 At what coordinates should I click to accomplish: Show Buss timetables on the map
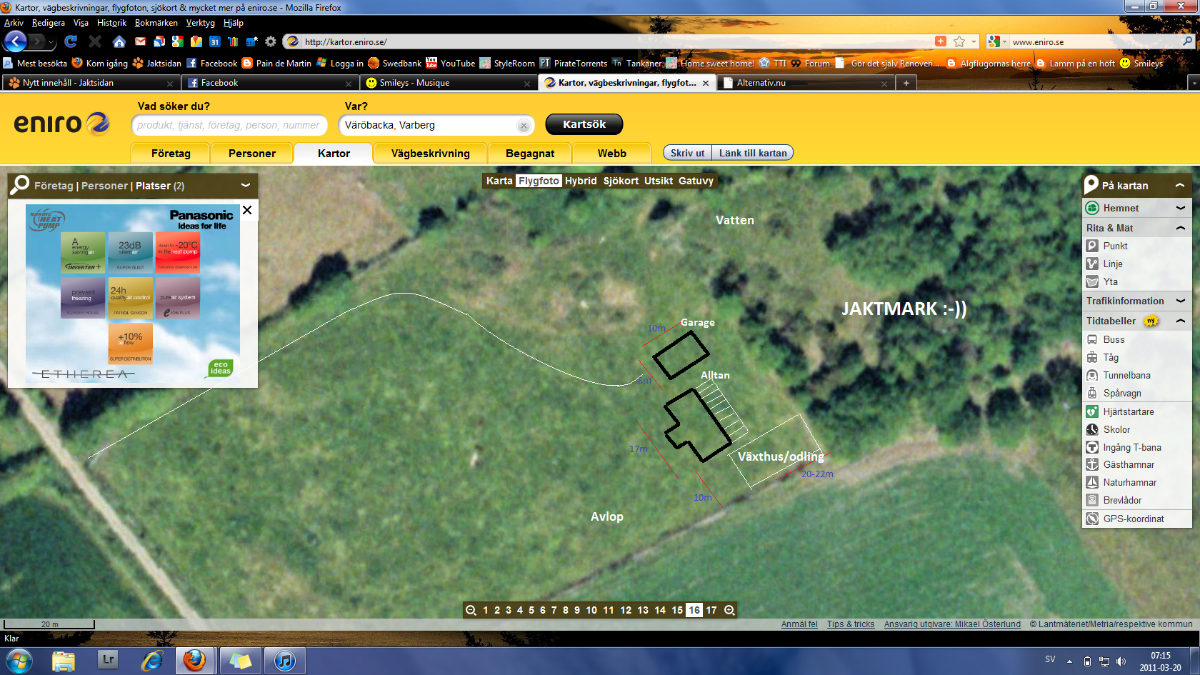pos(1113,339)
